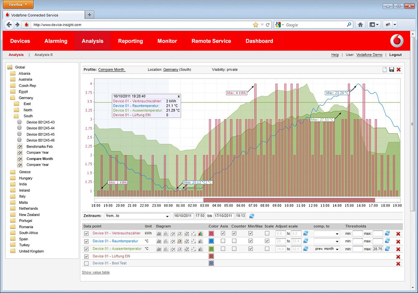This screenshot has height=293, width=418.
Task: Choose spline curve diagram for Raumtemperatur
Action: click(x=180, y=241)
